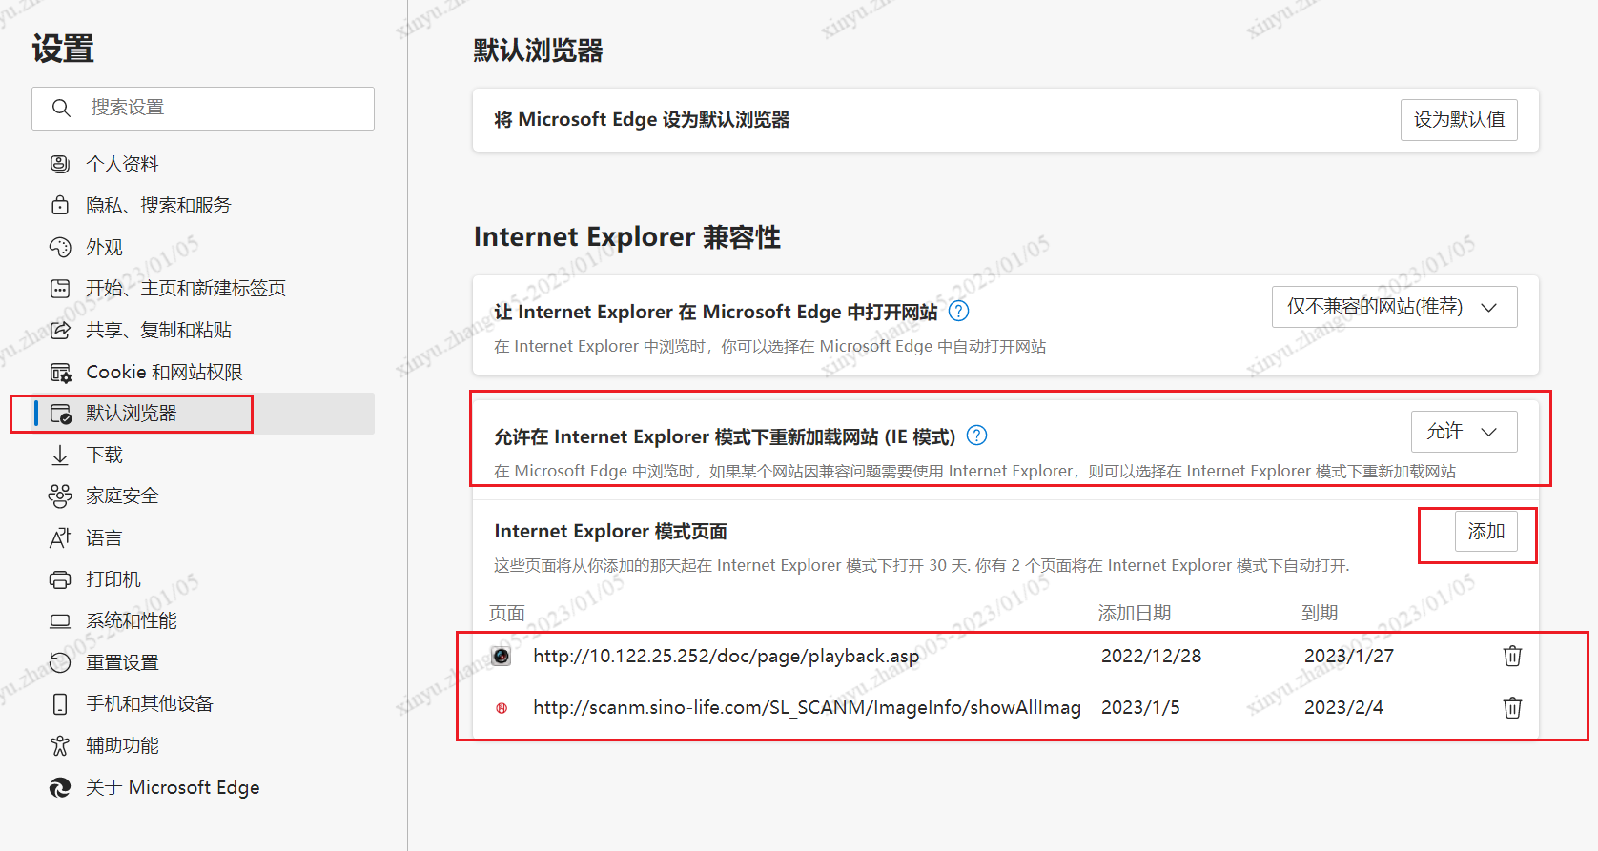This screenshot has height=851, width=1598.
Task: Click the Microsoft Edge logo icon
Action: click(60, 787)
